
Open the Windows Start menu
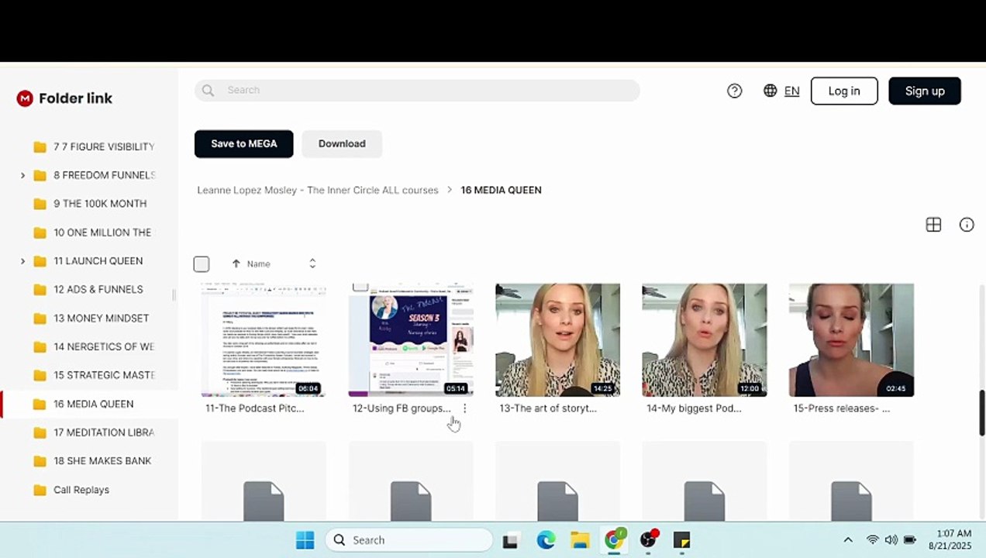[x=305, y=540]
